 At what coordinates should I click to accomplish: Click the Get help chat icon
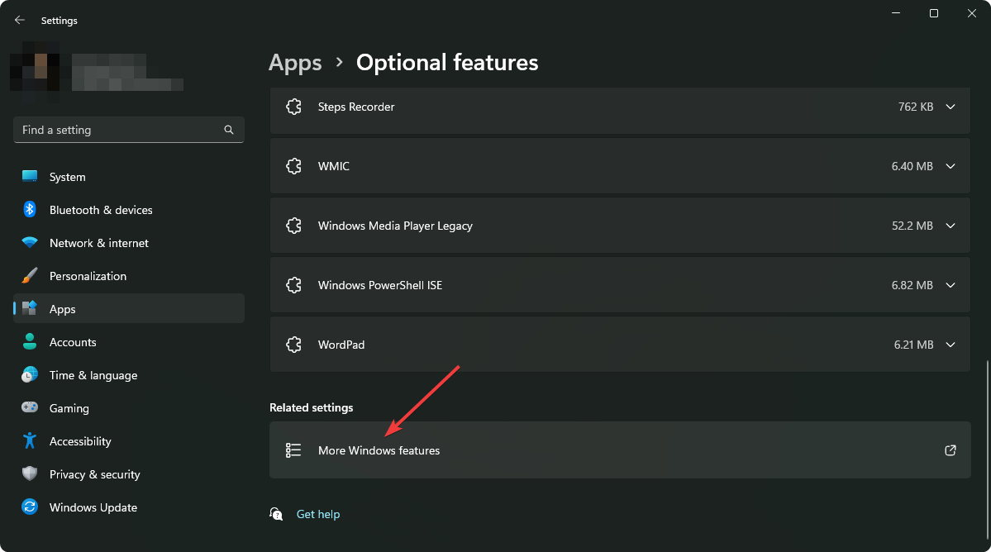(276, 514)
